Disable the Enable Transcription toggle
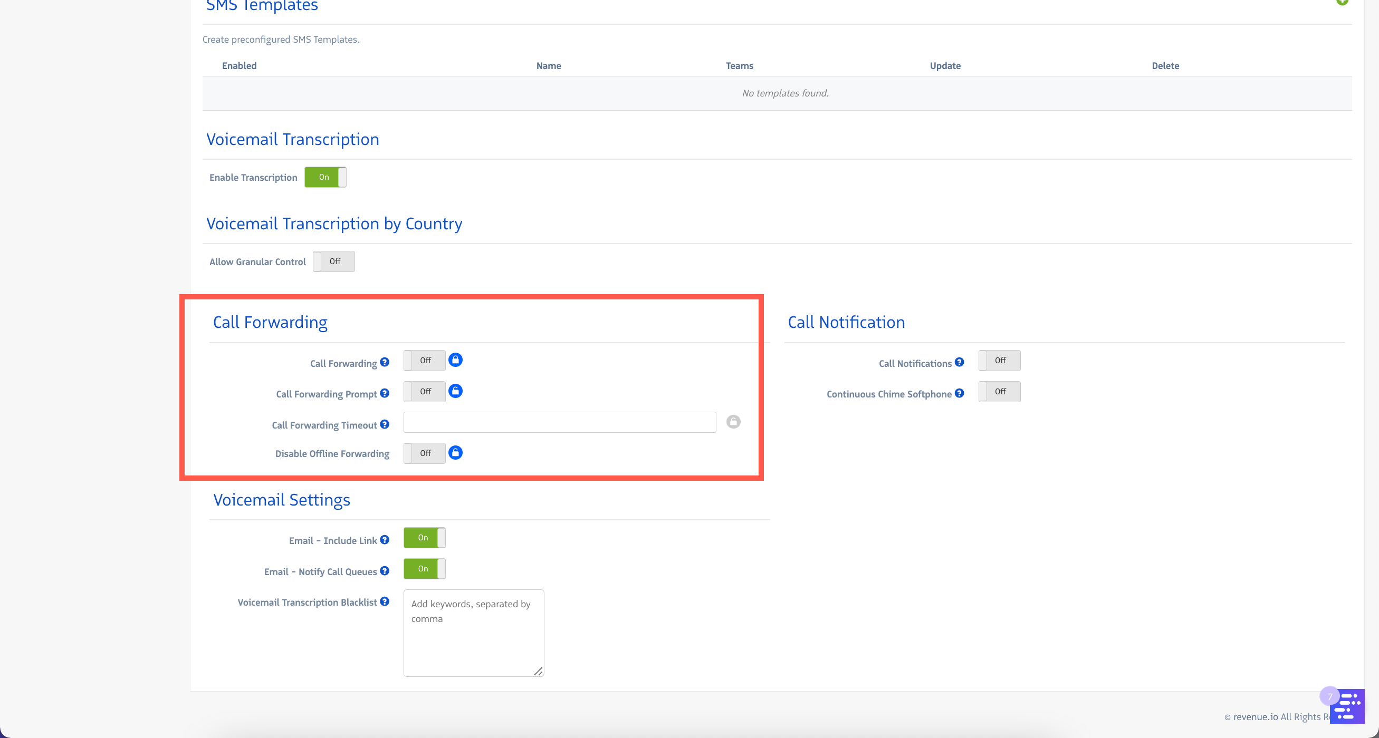 pyautogui.click(x=325, y=177)
